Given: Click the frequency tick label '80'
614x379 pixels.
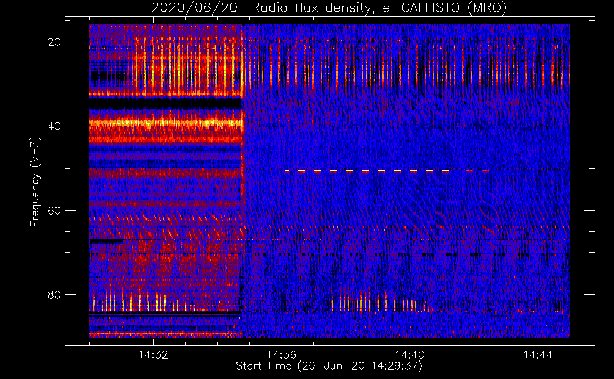Looking at the screenshot, I should pos(55,294).
